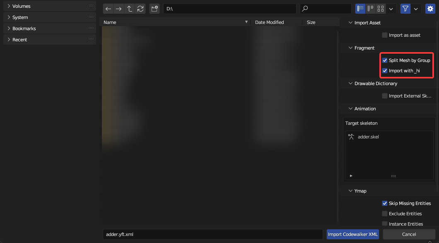Select adder.skel in target skeleton list
Viewport: 439px width, 243px height.
(368, 137)
